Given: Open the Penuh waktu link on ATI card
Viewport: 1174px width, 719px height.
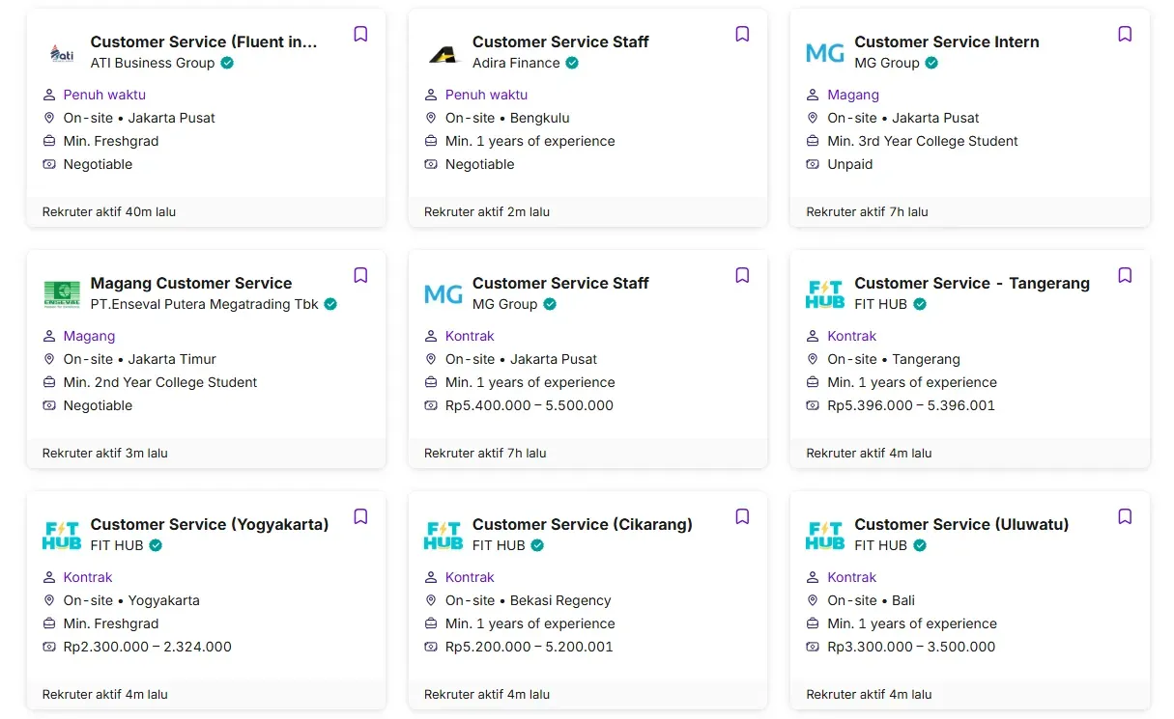Looking at the screenshot, I should coord(104,95).
